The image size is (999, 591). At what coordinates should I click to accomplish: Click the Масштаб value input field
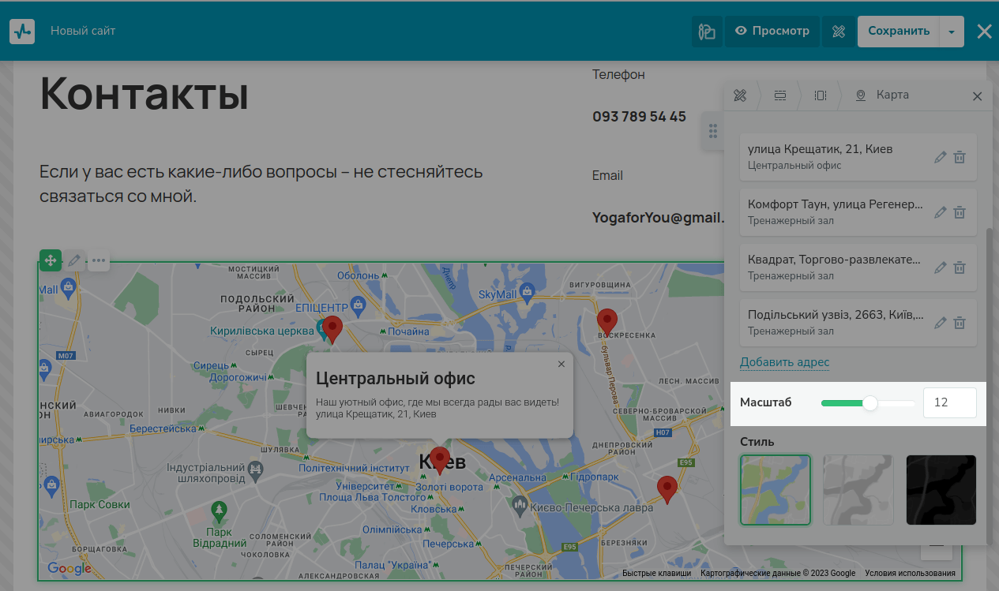(x=950, y=402)
